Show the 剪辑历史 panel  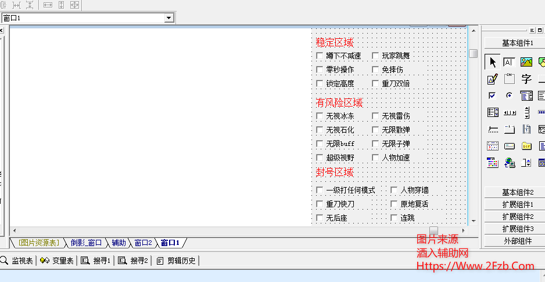[177, 261]
